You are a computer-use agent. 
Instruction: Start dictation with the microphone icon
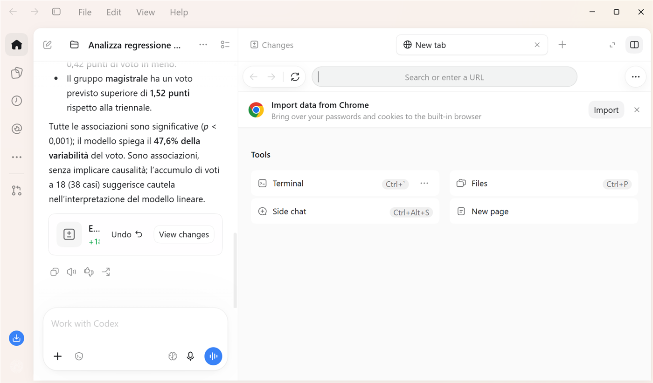point(190,356)
